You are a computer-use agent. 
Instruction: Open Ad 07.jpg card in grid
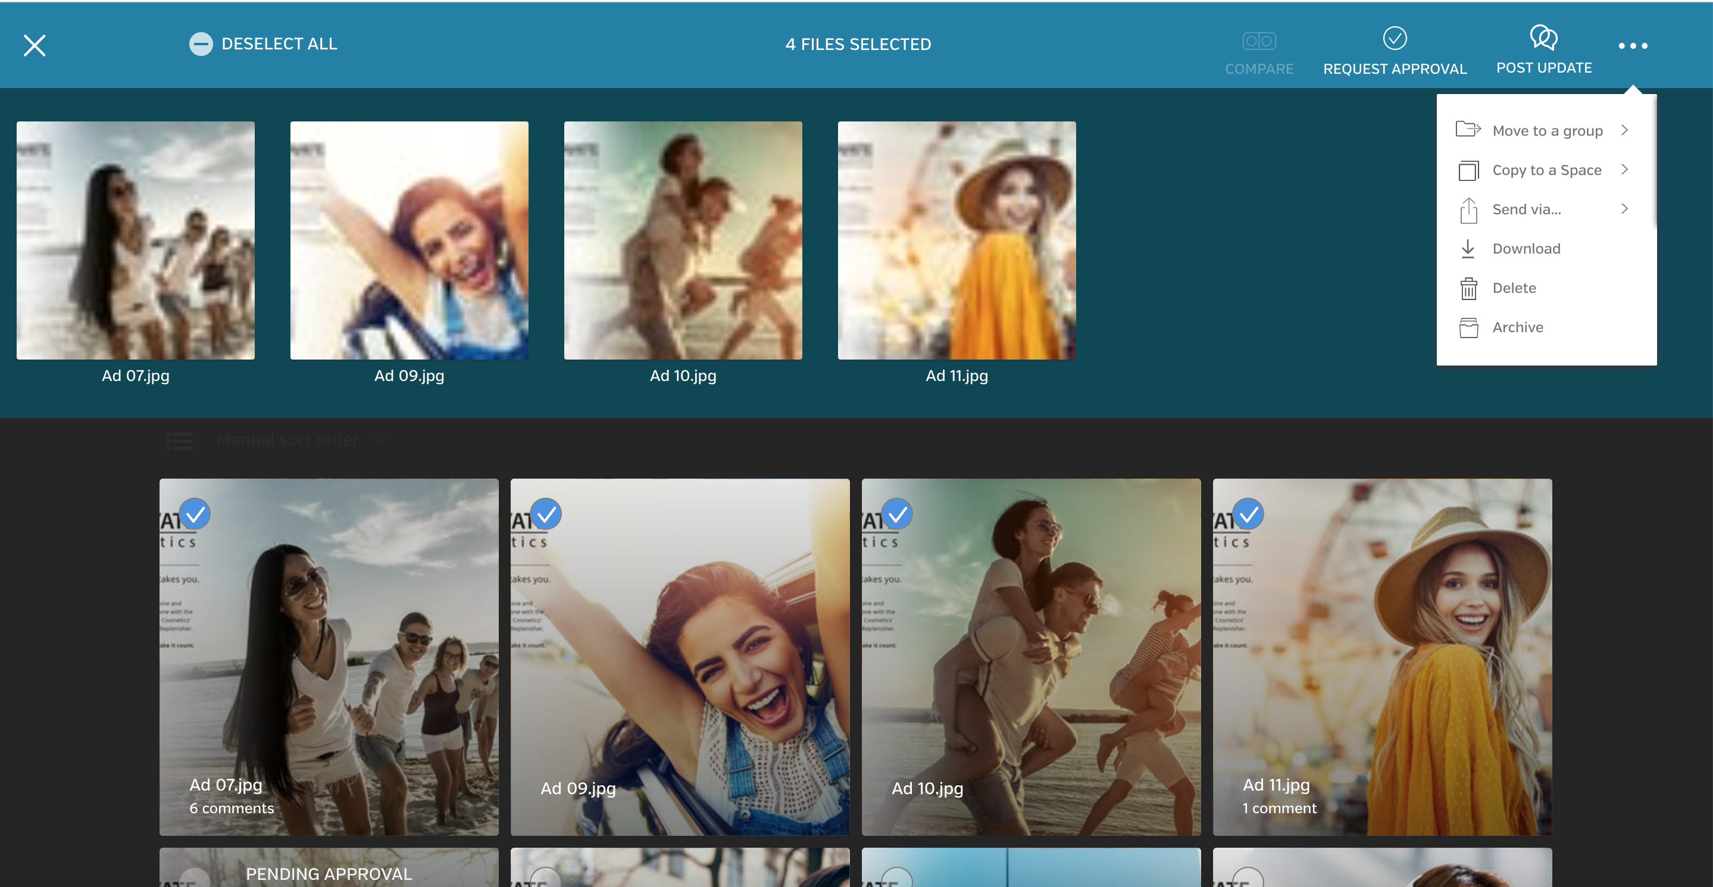(329, 656)
